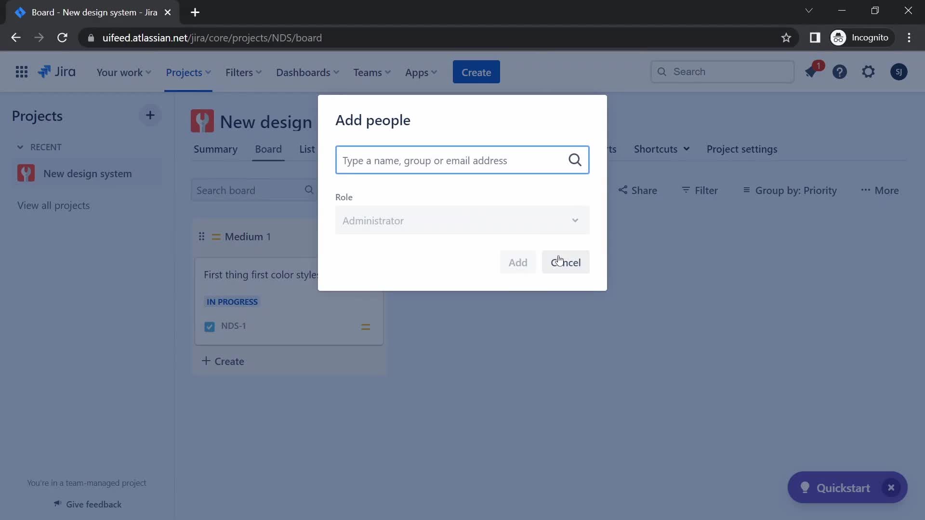Click the Cancel button

[x=566, y=261]
